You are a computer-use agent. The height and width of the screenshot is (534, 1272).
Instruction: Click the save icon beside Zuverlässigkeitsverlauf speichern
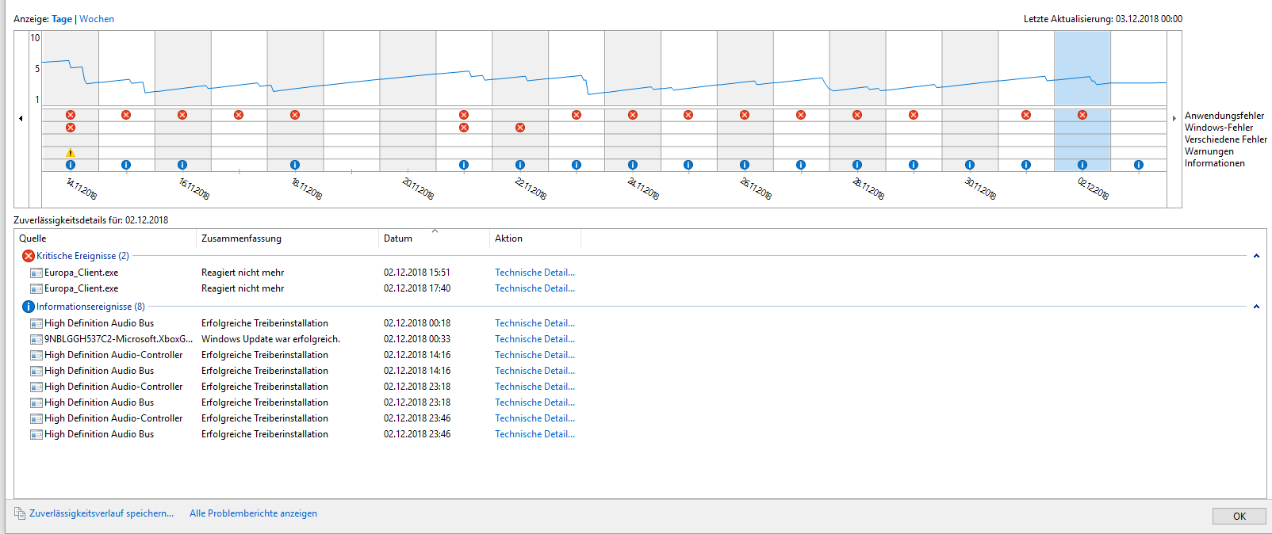[20, 513]
